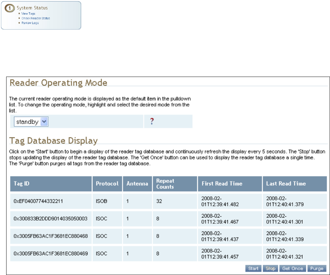
Task: Open the Review Logs link
Action: tap(30, 23)
